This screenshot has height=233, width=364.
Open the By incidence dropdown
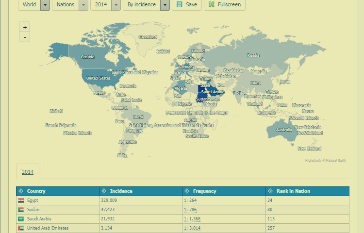(x=165, y=4)
